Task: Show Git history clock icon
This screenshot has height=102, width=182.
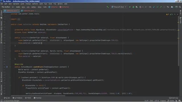Action: pos(164,7)
